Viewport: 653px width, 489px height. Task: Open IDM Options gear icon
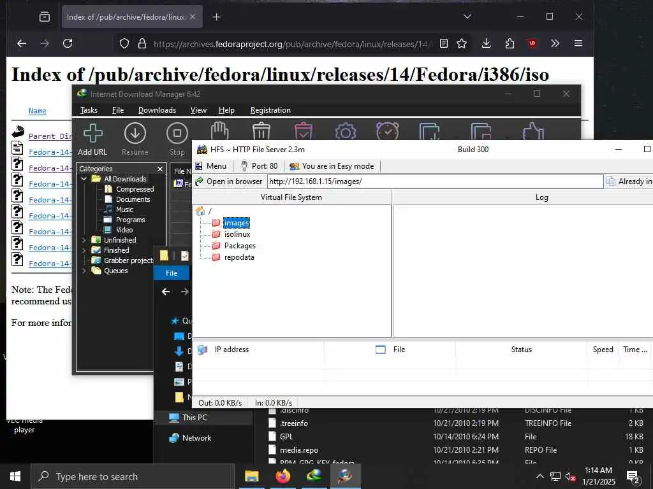pos(346,131)
